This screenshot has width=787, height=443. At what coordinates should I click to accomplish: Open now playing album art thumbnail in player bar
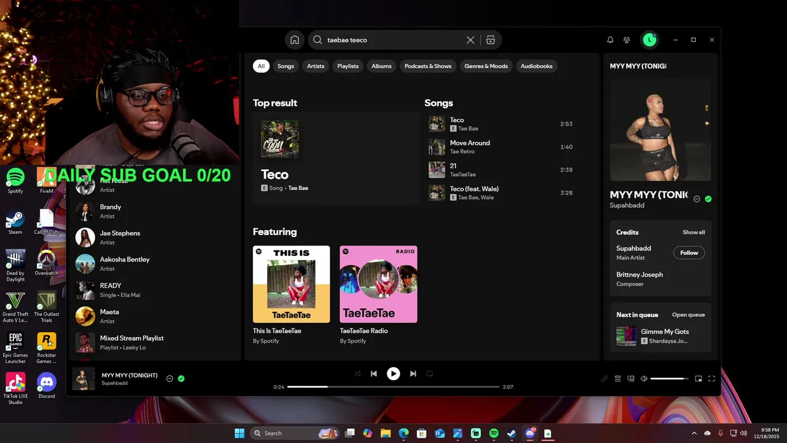(x=84, y=379)
